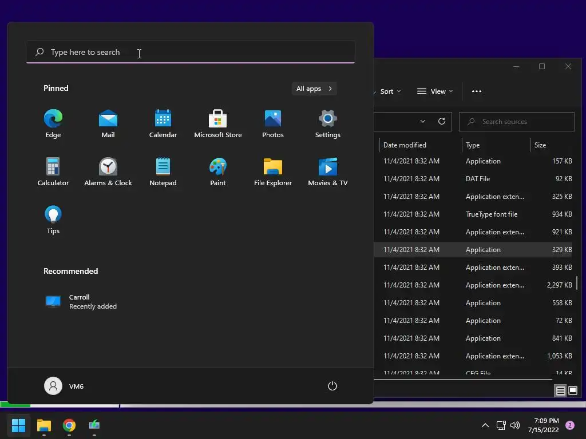Select the 72 KB Application row
Viewport: 586px width, 439px height.
[474, 320]
